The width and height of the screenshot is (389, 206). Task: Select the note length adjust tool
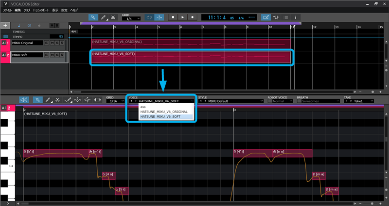(97, 100)
